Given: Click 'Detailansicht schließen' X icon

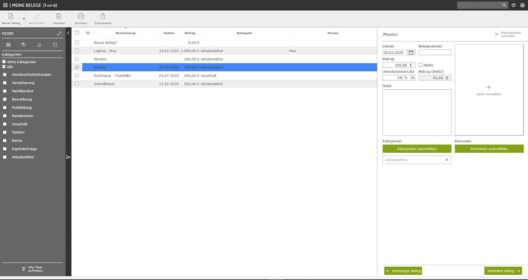Looking at the screenshot, I should tap(497, 34).
